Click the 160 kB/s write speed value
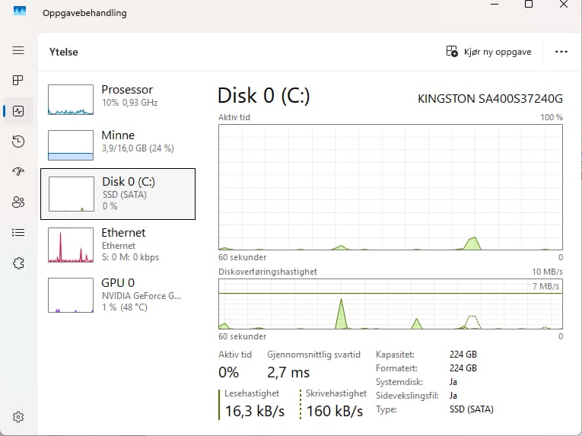The height and width of the screenshot is (436, 582). pos(335,411)
